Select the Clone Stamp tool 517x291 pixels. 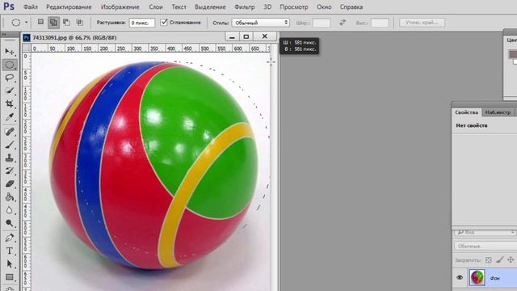(10, 158)
